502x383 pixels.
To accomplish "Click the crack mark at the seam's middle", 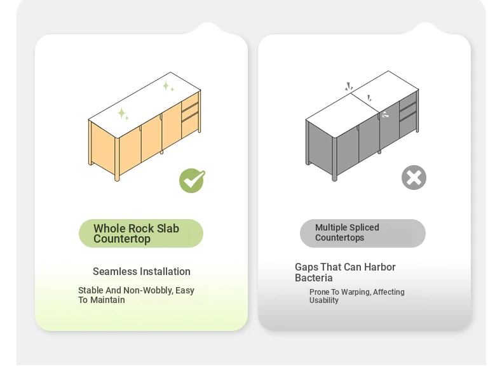I will (x=369, y=98).
